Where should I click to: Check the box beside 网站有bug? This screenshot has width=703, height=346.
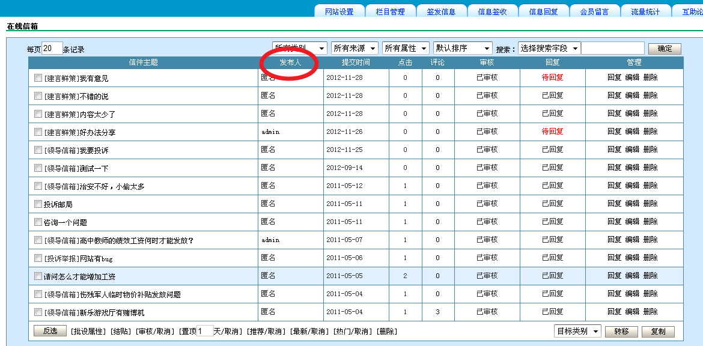pos(38,258)
